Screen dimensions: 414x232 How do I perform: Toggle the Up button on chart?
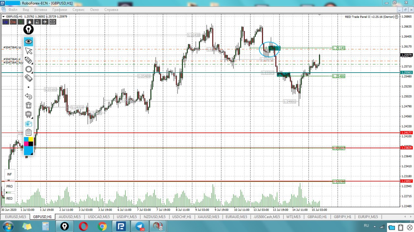click(5, 22)
